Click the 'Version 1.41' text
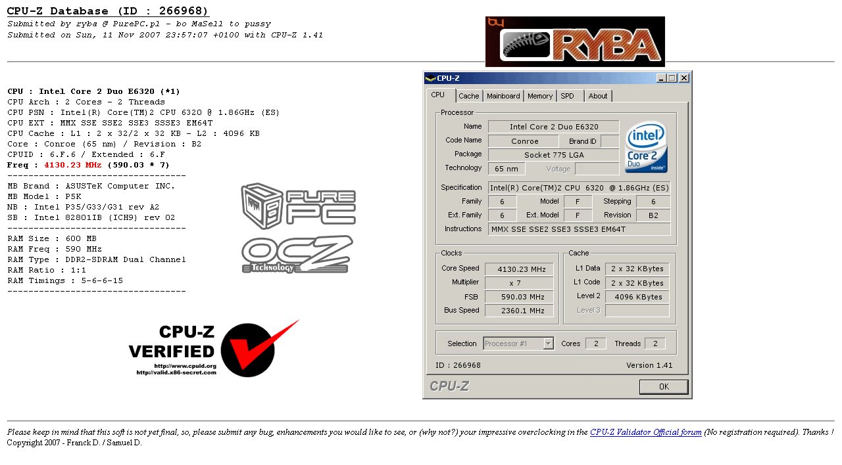Screen dimensions: 842x465 (649, 365)
